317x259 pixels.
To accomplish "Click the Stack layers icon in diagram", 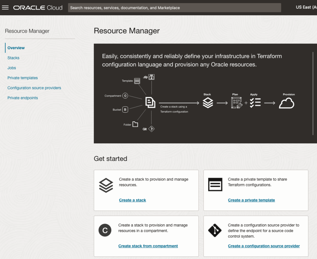I will [208, 103].
